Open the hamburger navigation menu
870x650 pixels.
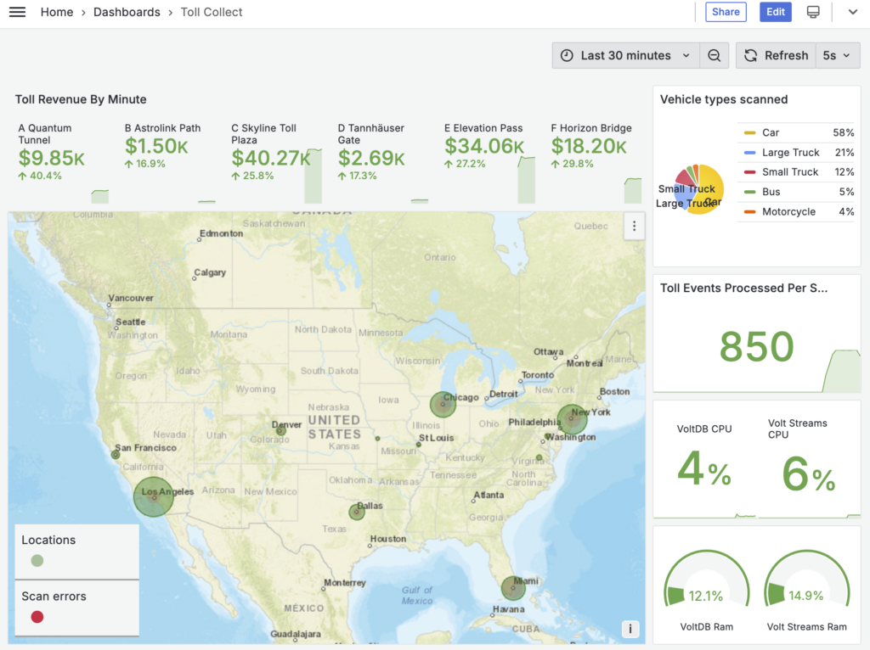tap(17, 12)
